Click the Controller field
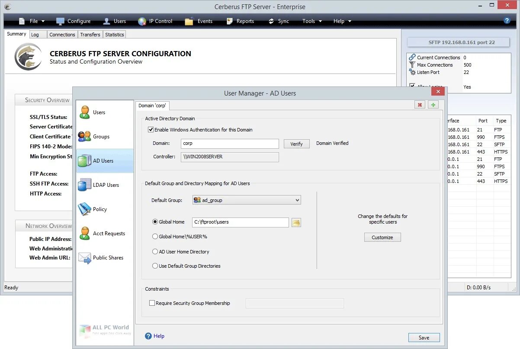The width and height of the screenshot is (520, 349). (x=230, y=157)
